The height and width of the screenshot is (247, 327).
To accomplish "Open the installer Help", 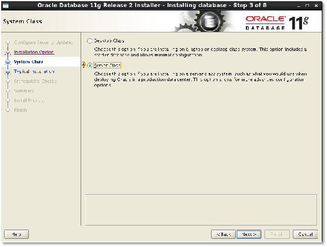I will pos(16,234).
